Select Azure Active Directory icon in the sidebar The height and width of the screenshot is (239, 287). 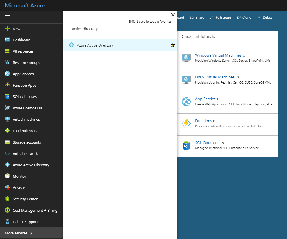[7, 165]
